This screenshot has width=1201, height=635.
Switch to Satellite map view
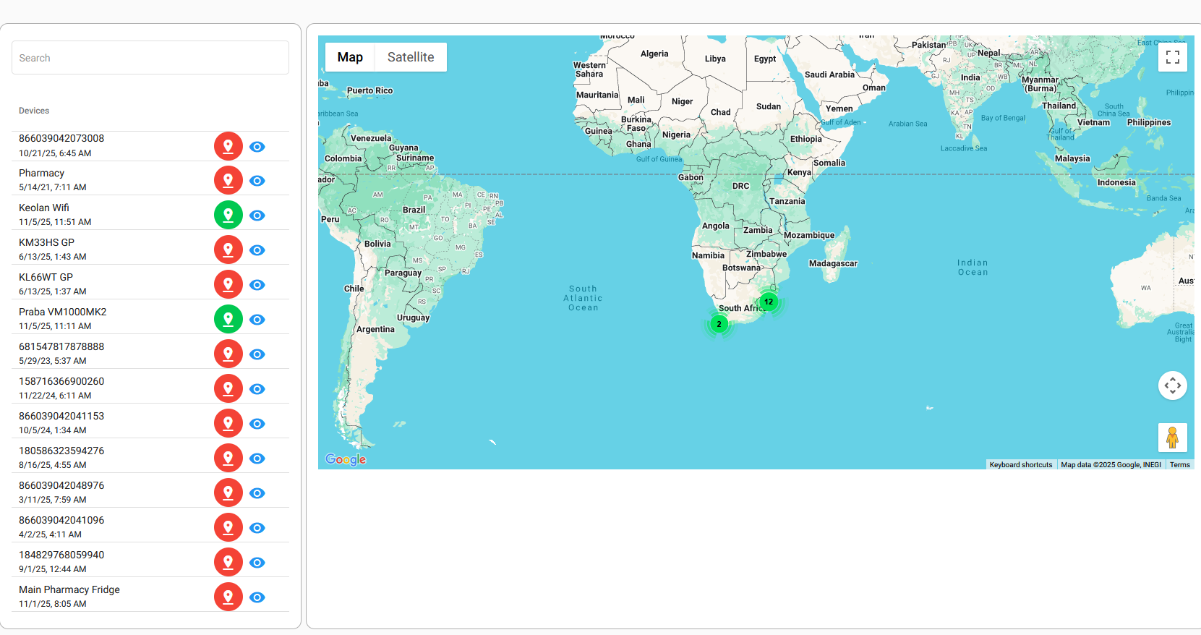pyautogui.click(x=411, y=57)
